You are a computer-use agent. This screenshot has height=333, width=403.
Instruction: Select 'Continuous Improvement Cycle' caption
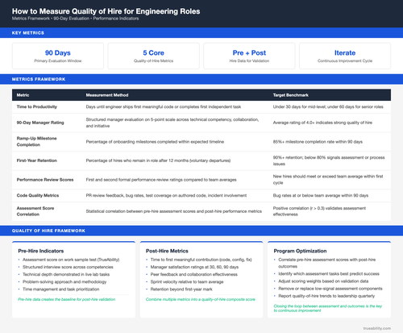tap(345, 61)
